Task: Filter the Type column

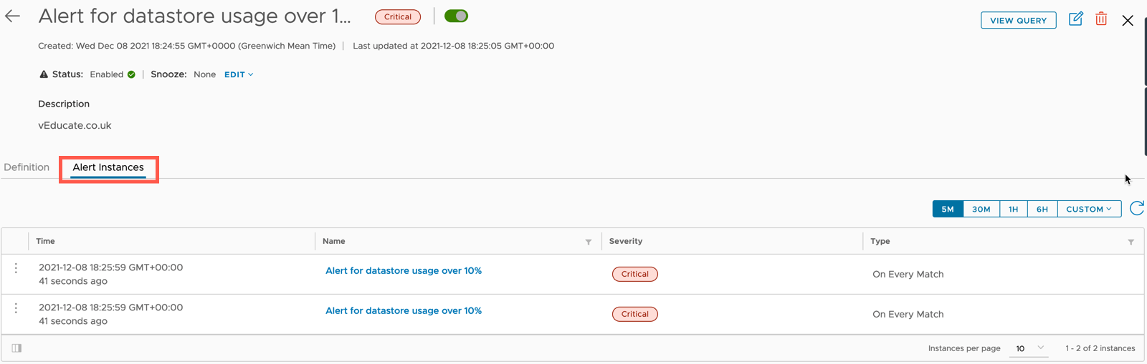Action: click(x=1131, y=242)
